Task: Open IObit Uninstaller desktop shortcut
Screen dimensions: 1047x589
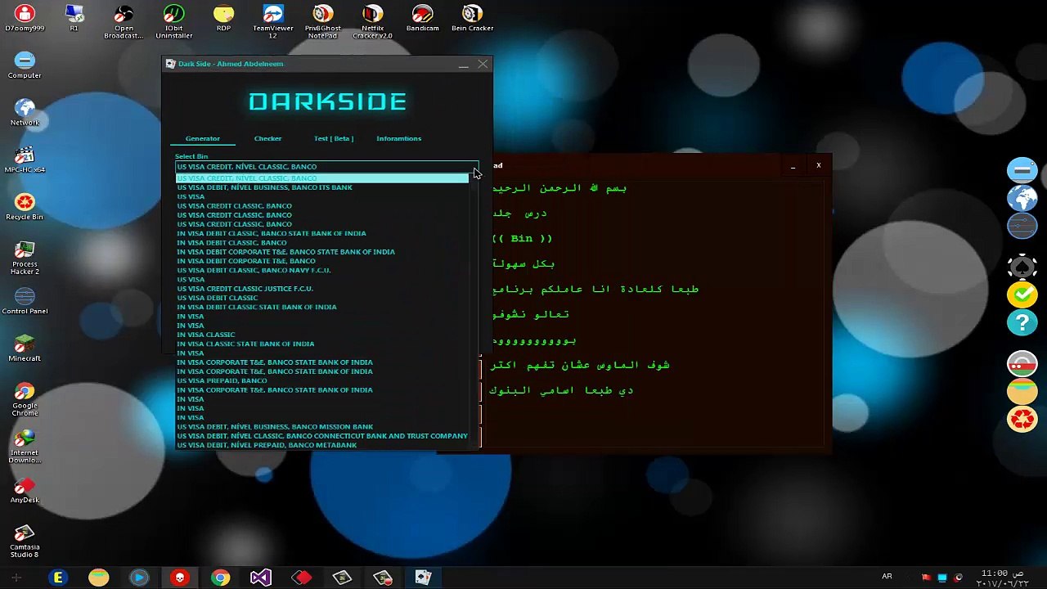Action: click(173, 21)
